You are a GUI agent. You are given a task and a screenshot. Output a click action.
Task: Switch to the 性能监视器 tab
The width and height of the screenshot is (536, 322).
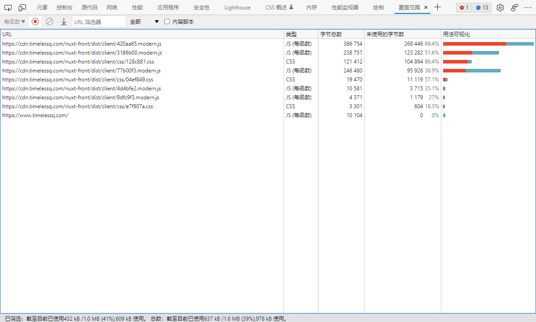coord(345,8)
